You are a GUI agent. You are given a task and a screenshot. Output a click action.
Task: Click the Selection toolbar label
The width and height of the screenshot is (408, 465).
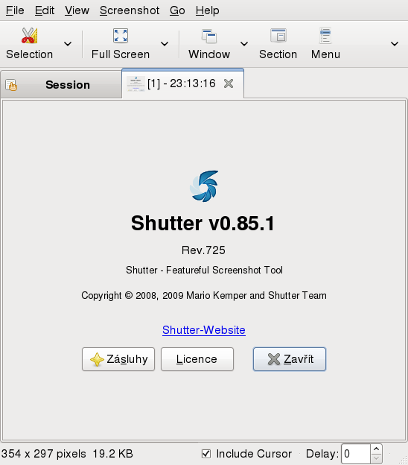click(x=29, y=54)
